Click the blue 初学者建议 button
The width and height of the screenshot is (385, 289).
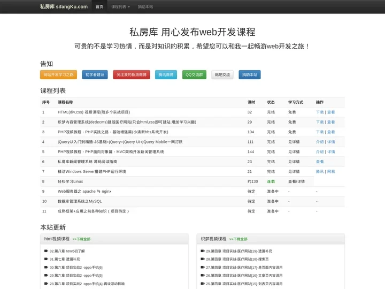pyautogui.click(x=95, y=75)
